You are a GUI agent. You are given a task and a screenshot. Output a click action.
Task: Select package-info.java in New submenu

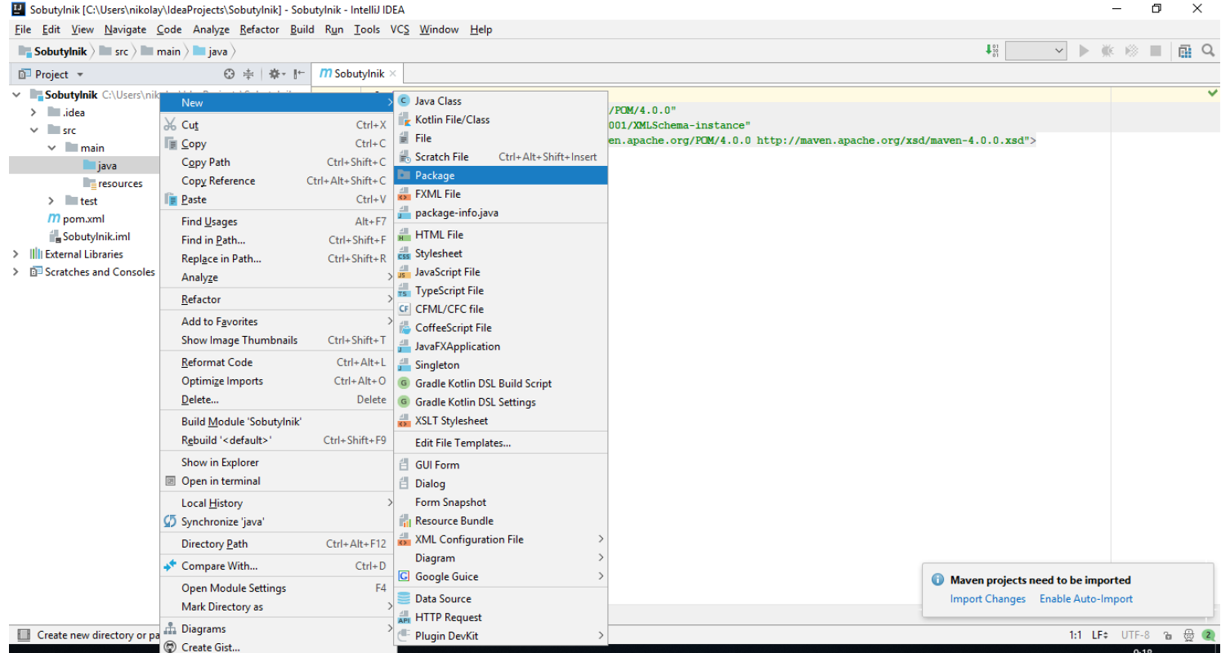click(501, 212)
